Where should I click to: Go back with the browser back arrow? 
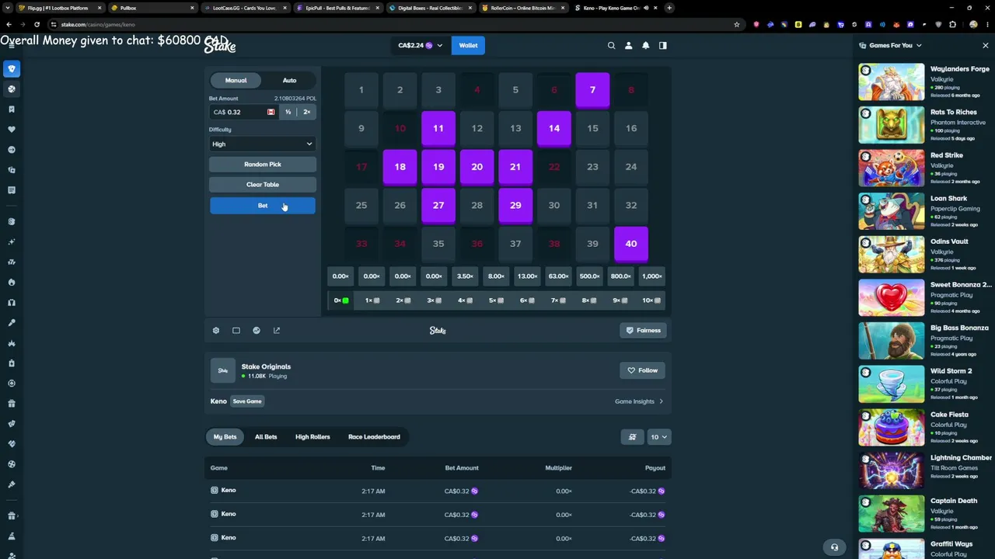point(9,24)
